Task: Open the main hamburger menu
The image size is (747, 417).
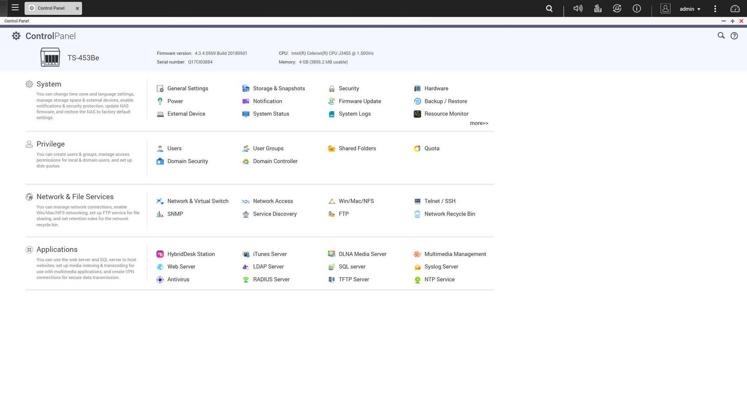Action: point(15,8)
